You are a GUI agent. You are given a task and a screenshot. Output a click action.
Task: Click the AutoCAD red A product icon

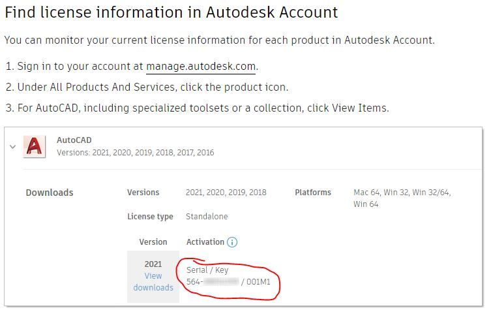[35, 146]
